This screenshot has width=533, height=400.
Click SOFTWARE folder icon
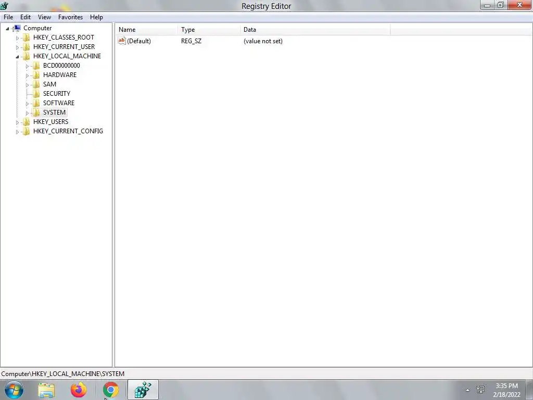36,103
